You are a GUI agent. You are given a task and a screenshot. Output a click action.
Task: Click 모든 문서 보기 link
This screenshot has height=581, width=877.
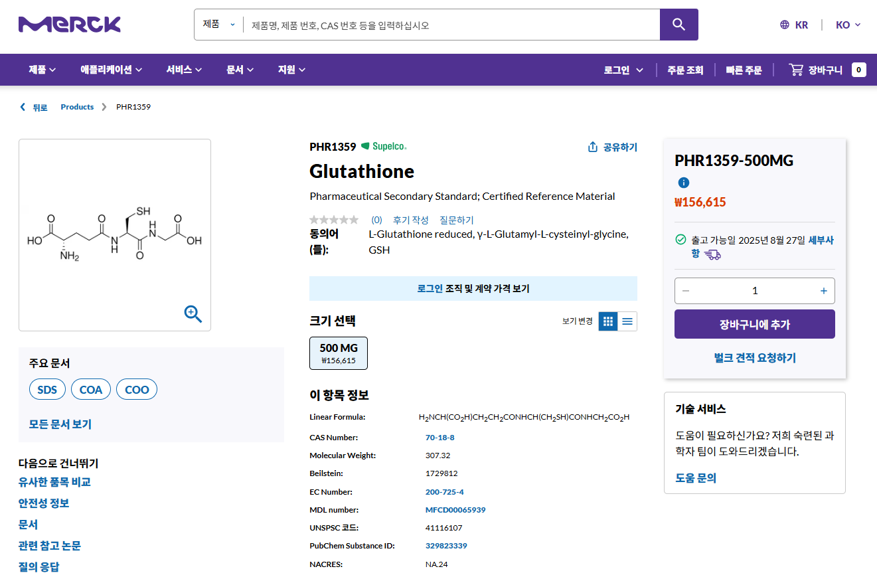coord(60,424)
